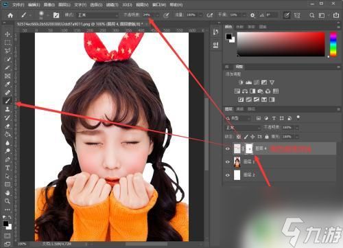Viewport: 343px width, 248px height.
Task: Select the Brush tool in left toolbar
Action: coord(8,101)
